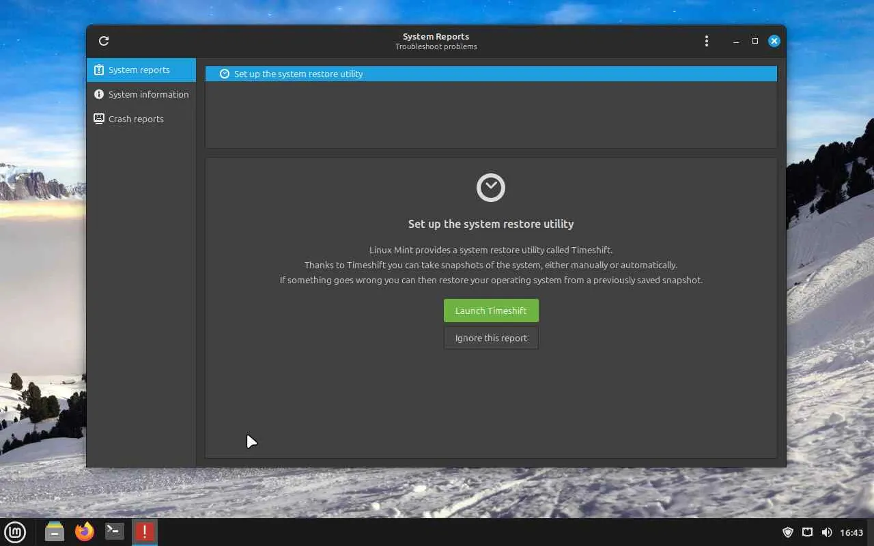This screenshot has width=874, height=546.
Task: Open the clock showing 16:43
Action: [851, 532]
